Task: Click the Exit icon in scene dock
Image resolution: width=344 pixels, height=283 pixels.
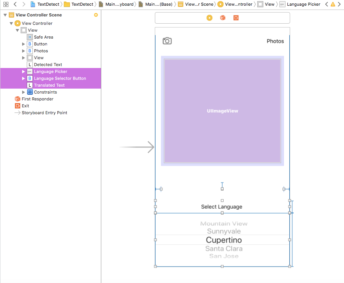Action: coord(236,18)
